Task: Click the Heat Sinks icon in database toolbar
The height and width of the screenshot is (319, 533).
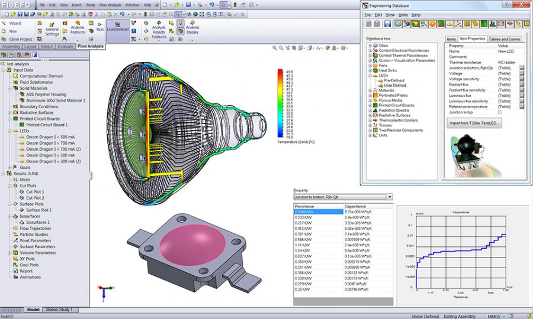Action: 441,24
